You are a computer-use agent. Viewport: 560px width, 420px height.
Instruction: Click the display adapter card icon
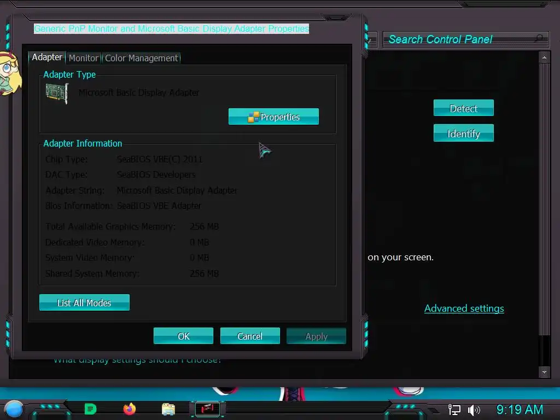click(x=57, y=94)
